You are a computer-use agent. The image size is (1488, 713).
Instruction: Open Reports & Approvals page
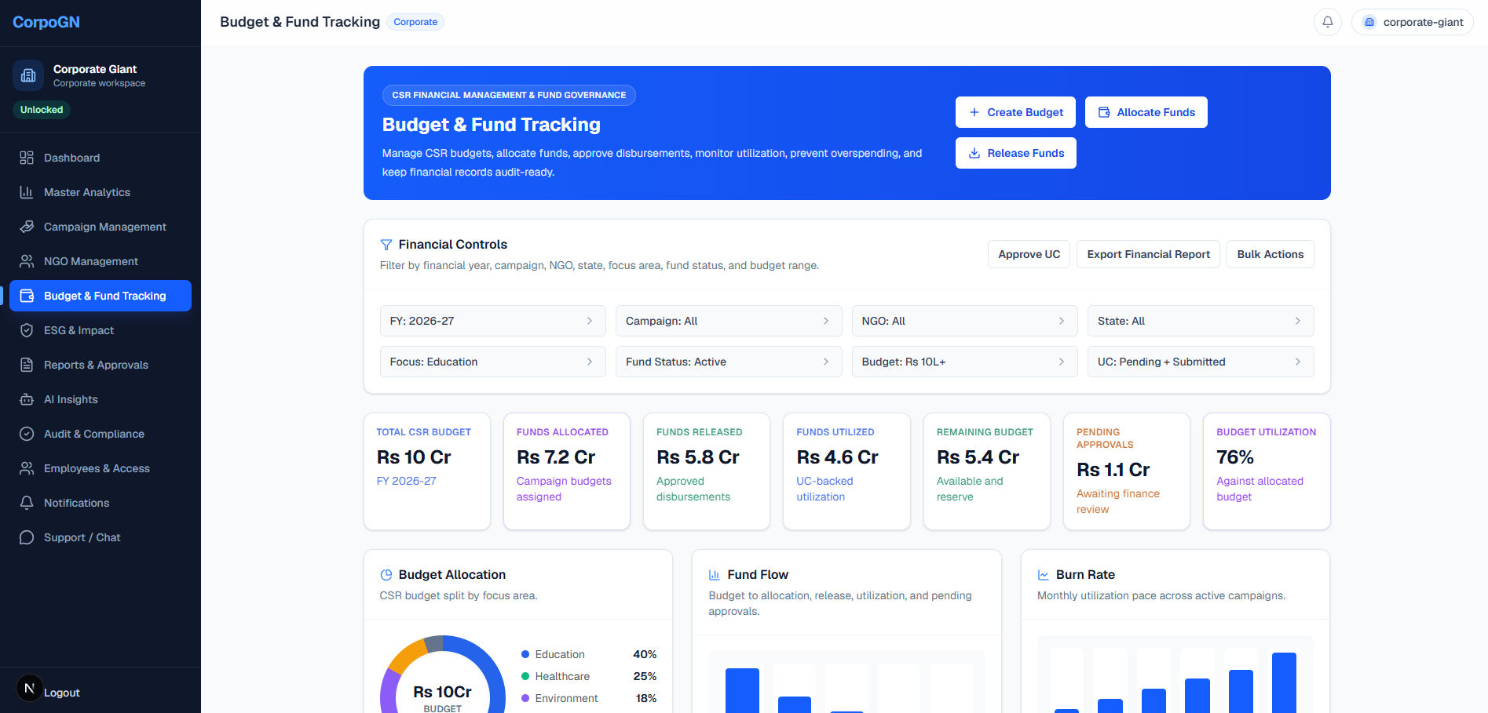(x=101, y=365)
